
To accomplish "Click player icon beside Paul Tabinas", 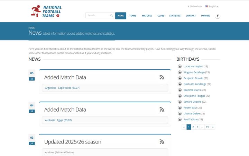I will point(180,119).
